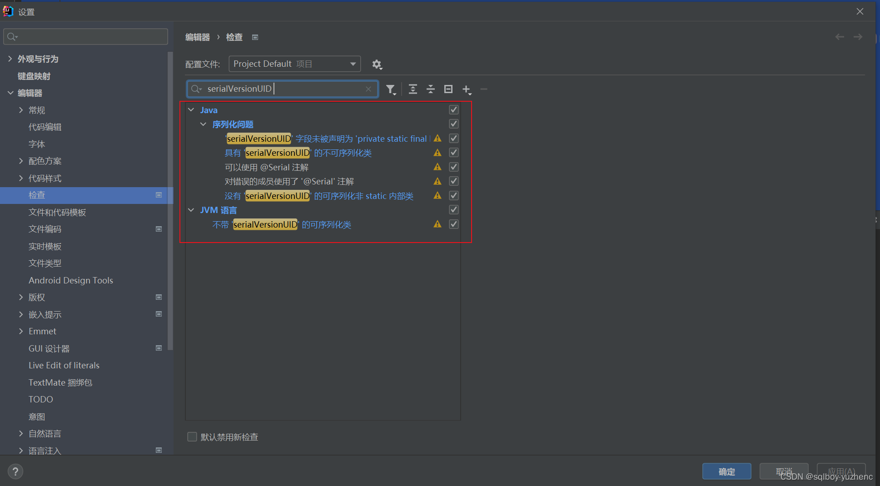Enable 默认禁用新检查 checkbox
The width and height of the screenshot is (880, 486).
pyautogui.click(x=192, y=436)
